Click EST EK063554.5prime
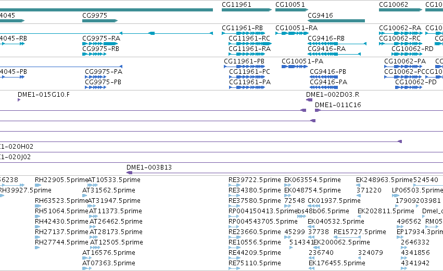Viewport: 443px width, 271px height. (287, 185)
